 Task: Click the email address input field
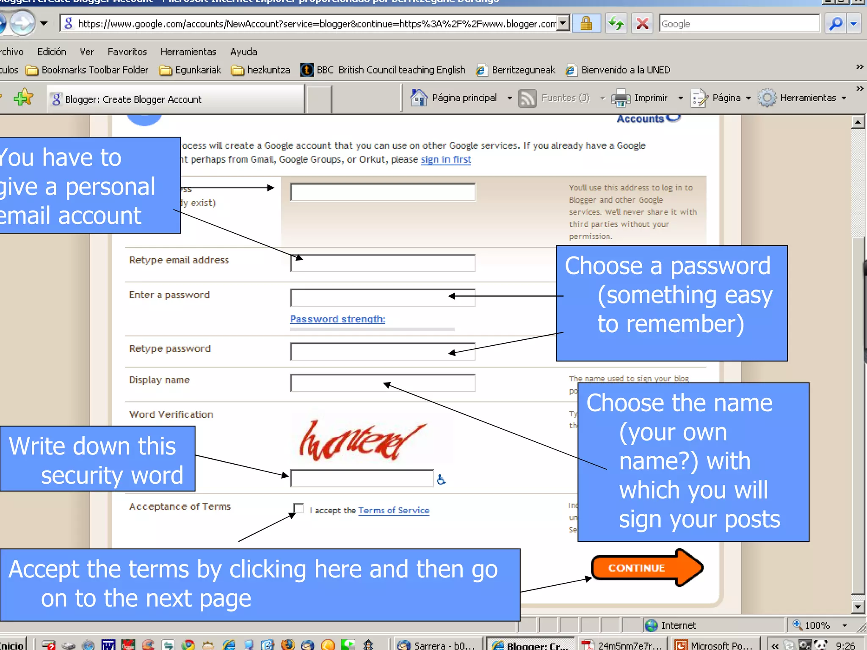click(x=383, y=192)
